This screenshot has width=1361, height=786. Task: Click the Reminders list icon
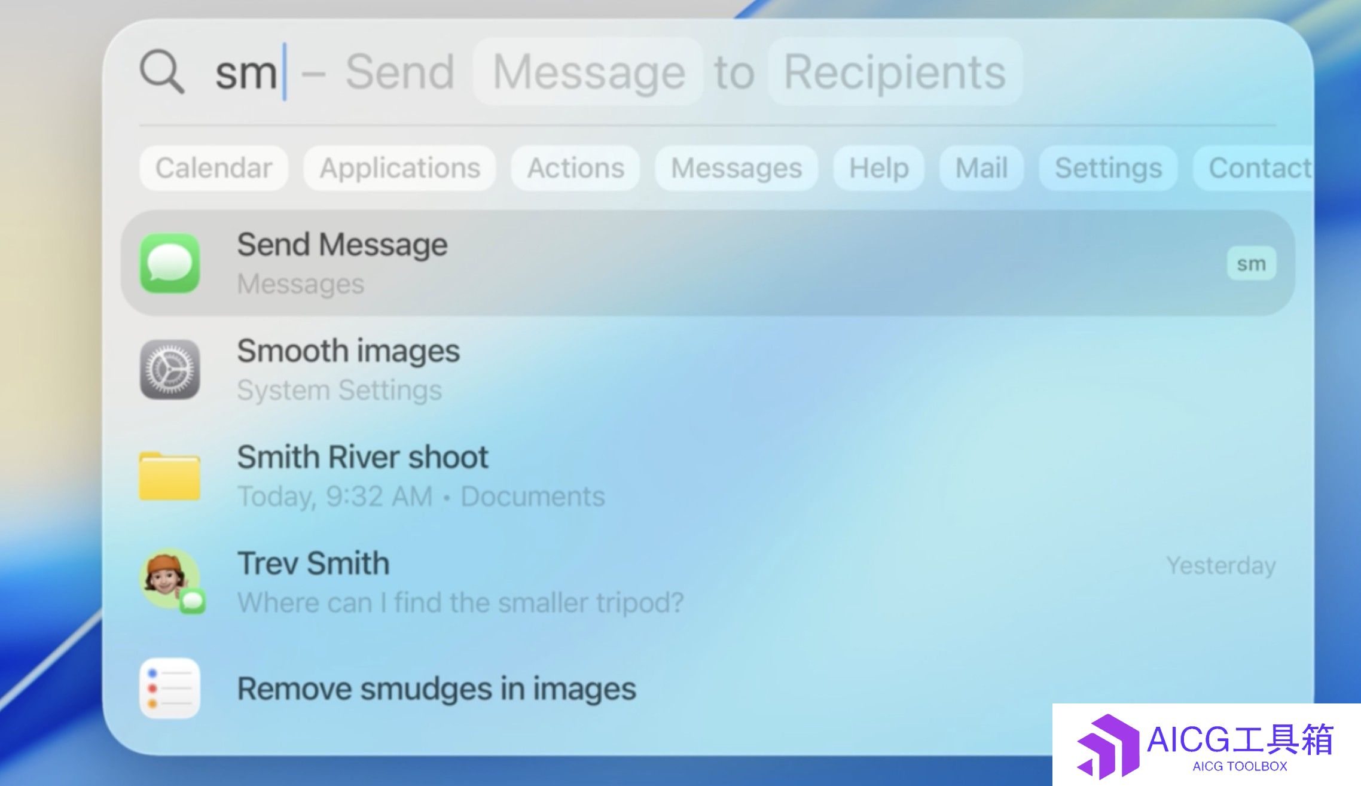tap(170, 688)
